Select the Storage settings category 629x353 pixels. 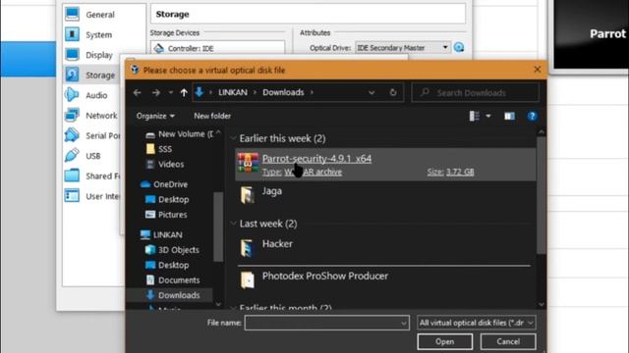pyautogui.click(x=100, y=75)
